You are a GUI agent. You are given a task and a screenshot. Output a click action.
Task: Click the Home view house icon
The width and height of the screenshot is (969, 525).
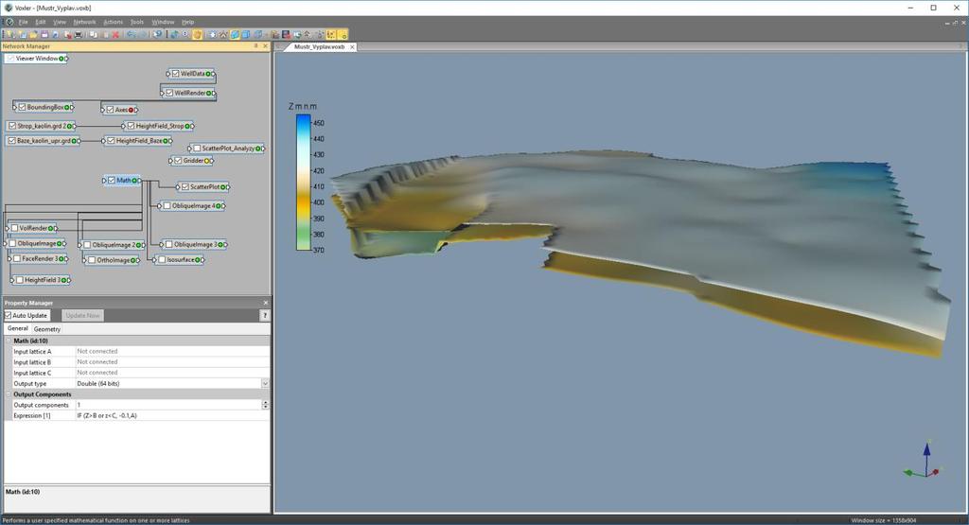[x=223, y=35]
